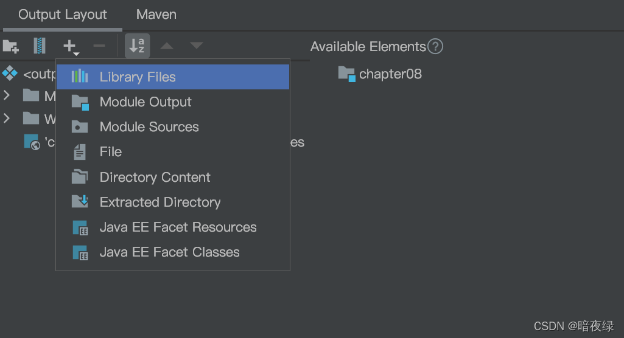
Task: Click the Move Up arrow icon
Action: click(167, 46)
